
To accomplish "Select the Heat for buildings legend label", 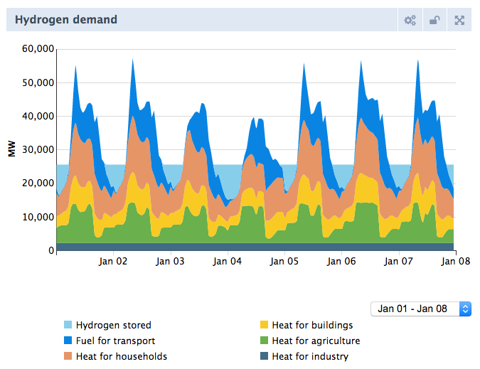I will 312,325.
